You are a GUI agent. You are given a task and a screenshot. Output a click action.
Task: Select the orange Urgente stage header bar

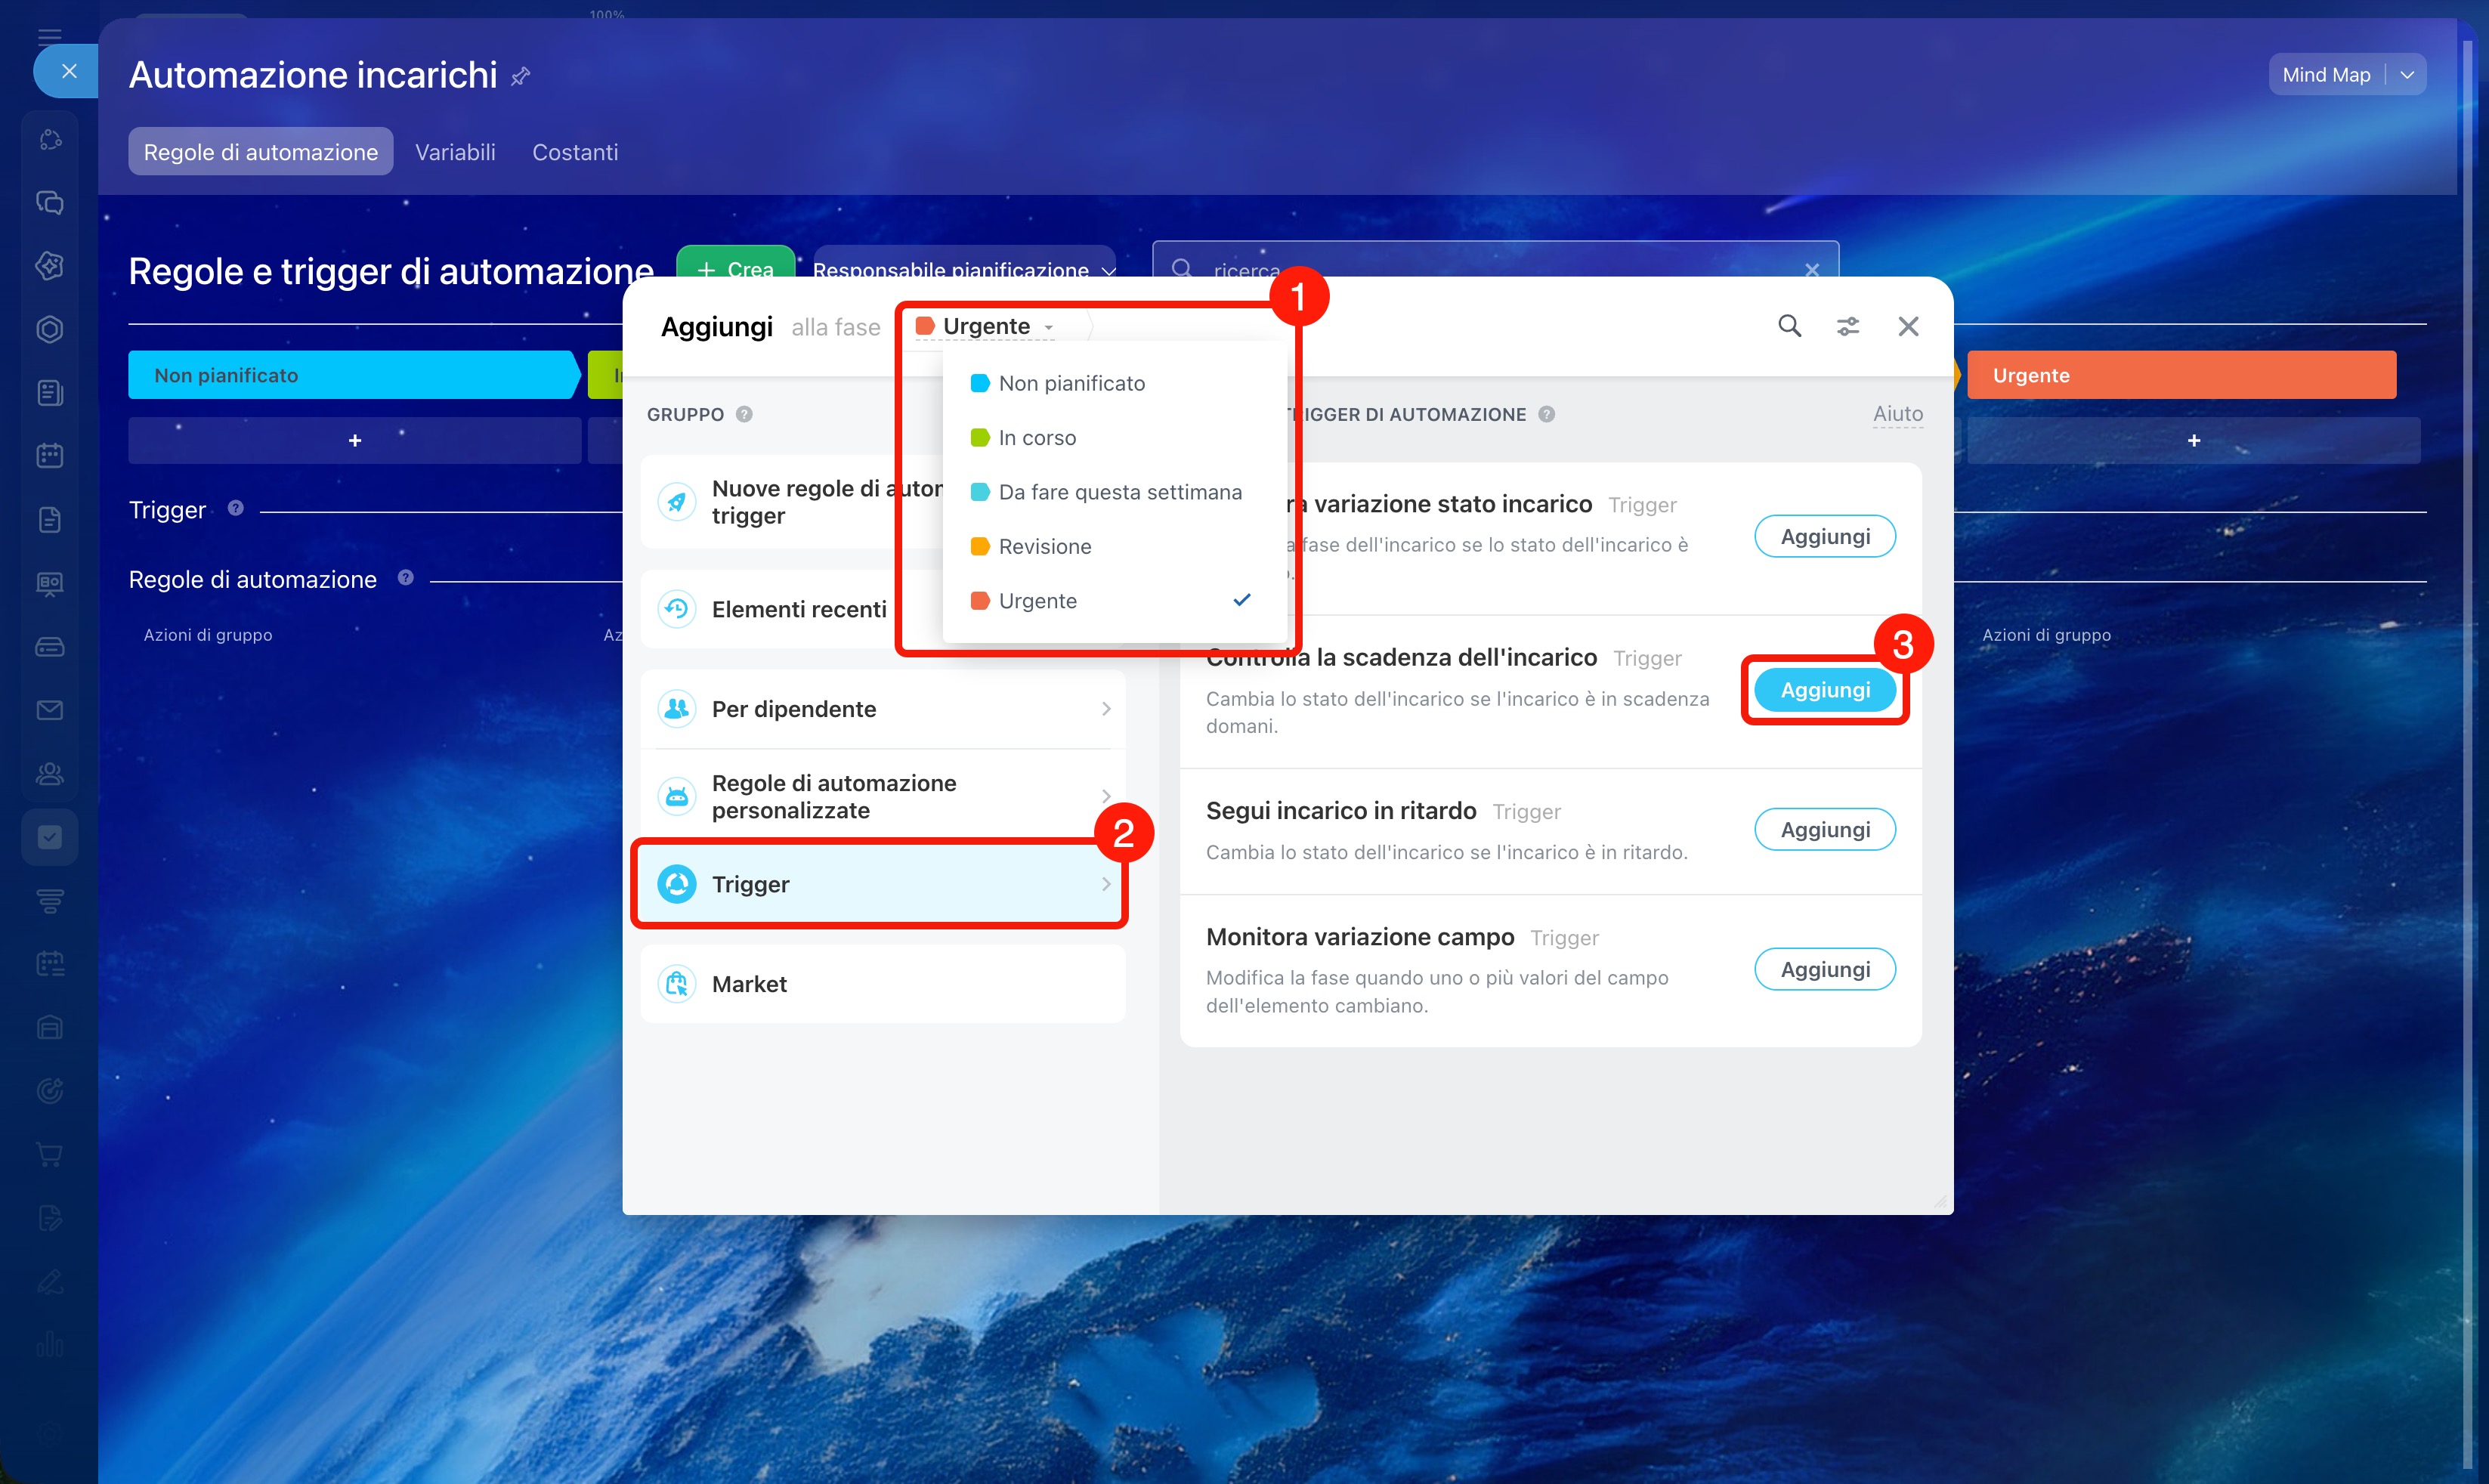[2182, 375]
